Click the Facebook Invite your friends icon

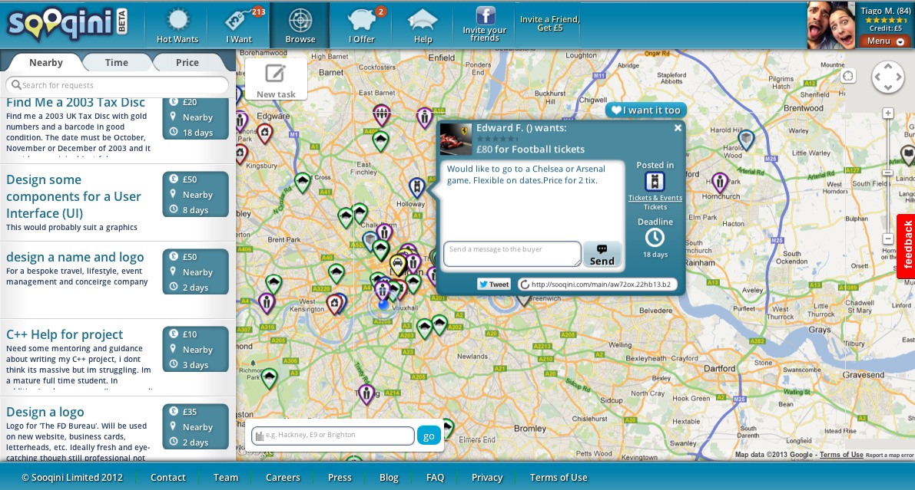485,25
